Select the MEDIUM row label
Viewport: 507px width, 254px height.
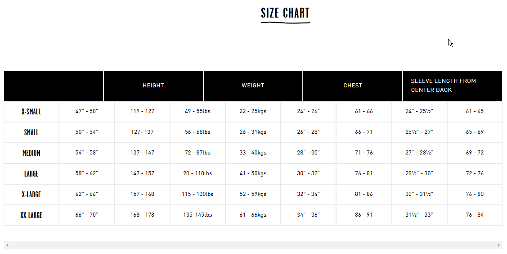point(31,153)
